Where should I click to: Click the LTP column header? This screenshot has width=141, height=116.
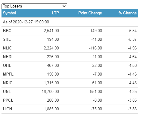pos(55,13)
